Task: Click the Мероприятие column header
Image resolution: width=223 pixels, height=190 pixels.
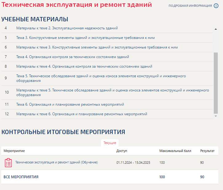Action: 14,151
